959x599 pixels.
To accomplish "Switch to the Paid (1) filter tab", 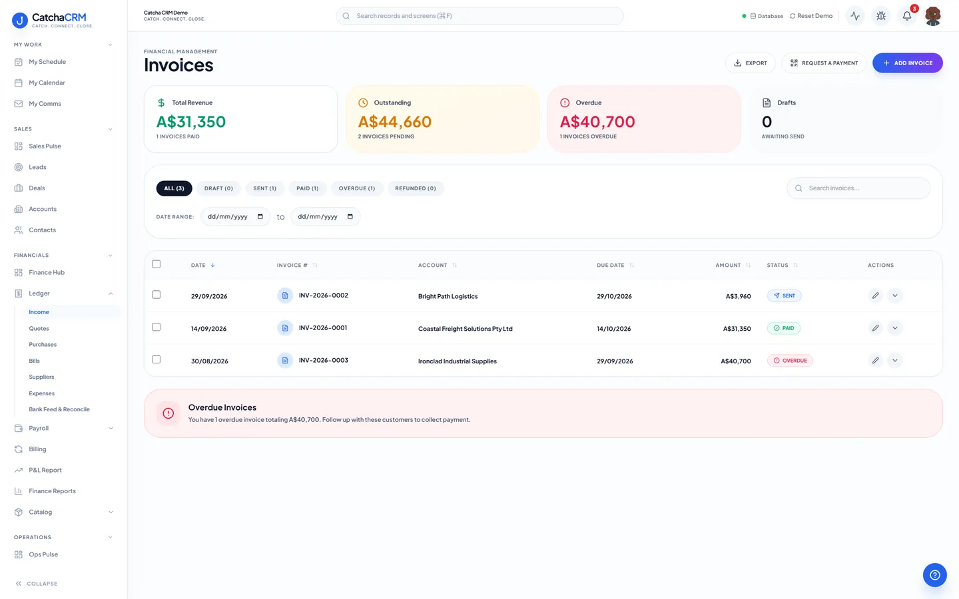I will pyautogui.click(x=307, y=188).
